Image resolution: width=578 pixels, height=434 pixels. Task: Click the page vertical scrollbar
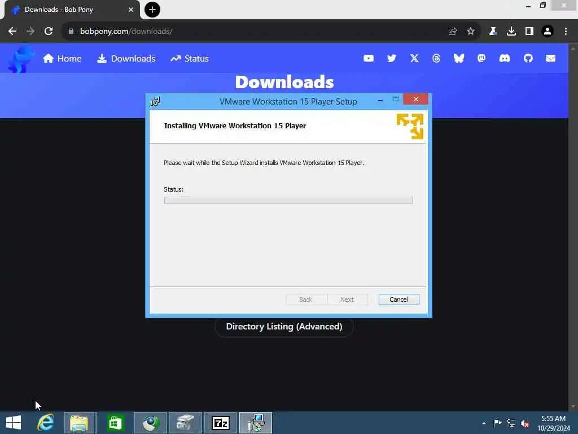(x=573, y=227)
